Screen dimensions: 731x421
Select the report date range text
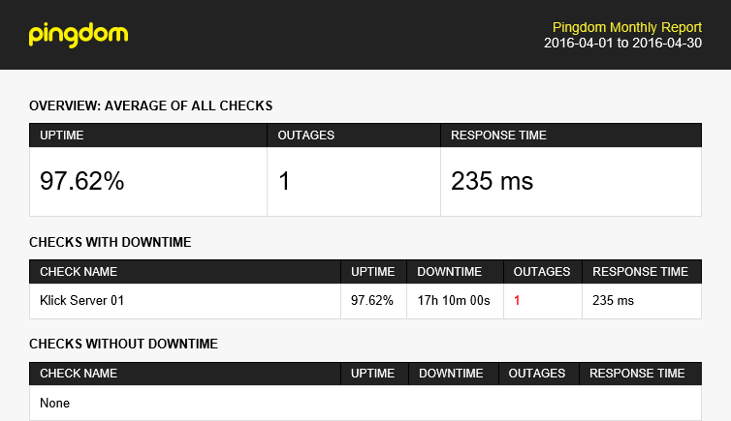click(x=622, y=43)
